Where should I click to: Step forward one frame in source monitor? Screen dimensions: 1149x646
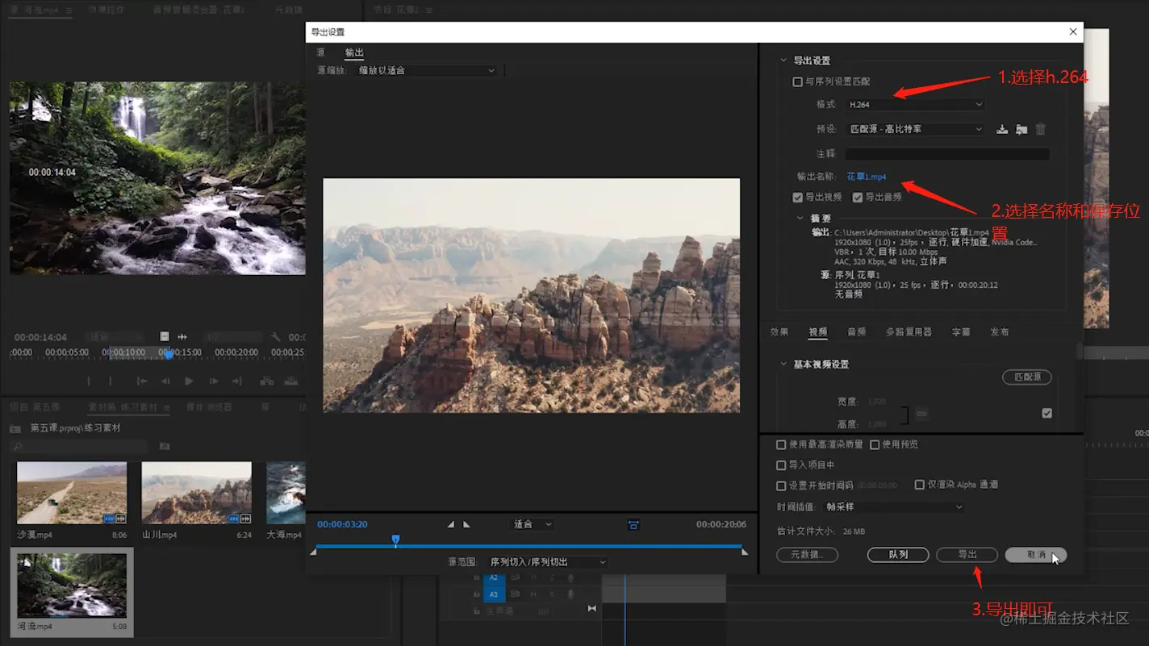pyautogui.click(x=213, y=381)
